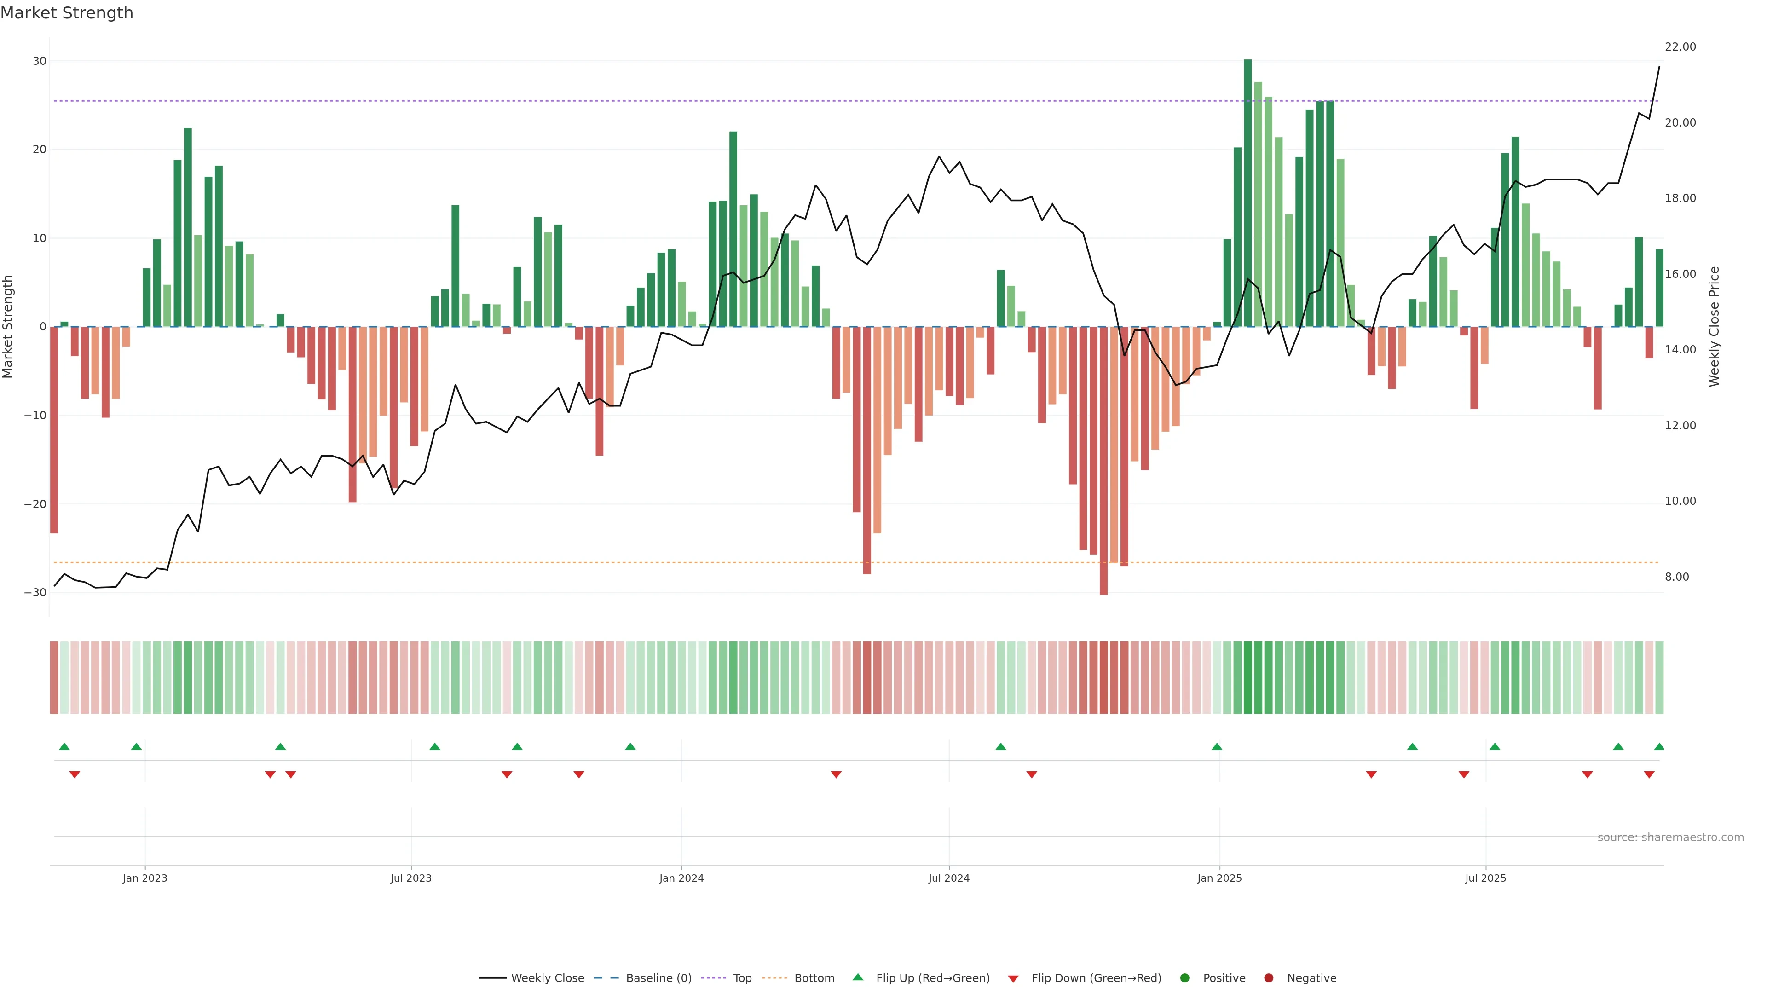The width and height of the screenshot is (1767, 994).
Task: Click the source sharemaestro.com text
Action: (x=1670, y=837)
